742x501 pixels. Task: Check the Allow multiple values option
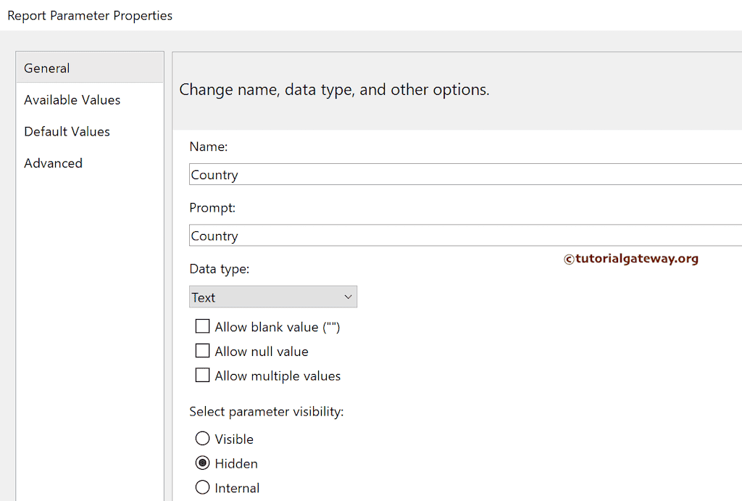tap(203, 376)
